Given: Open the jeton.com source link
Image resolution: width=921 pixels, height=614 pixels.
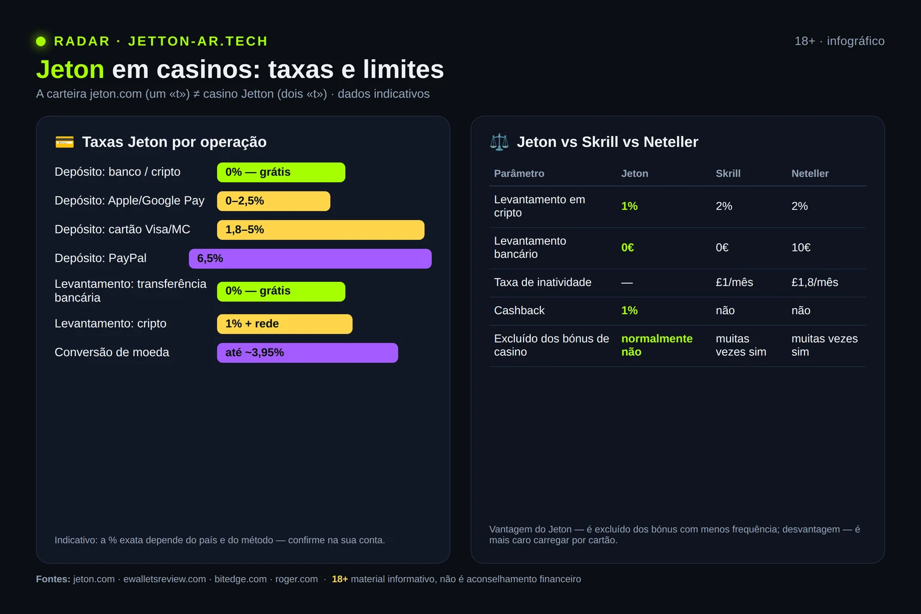Looking at the screenshot, I should [x=94, y=579].
